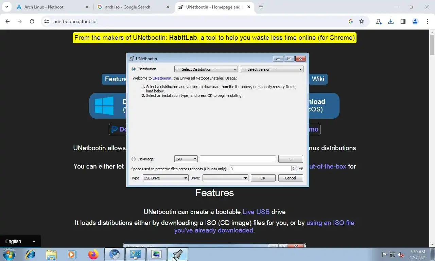The height and width of the screenshot is (261, 435).
Task: Follow the UNetbootin link in welcome text
Action: tap(162, 78)
